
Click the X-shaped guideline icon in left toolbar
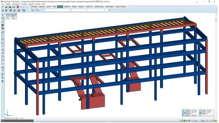click(x=3, y=46)
